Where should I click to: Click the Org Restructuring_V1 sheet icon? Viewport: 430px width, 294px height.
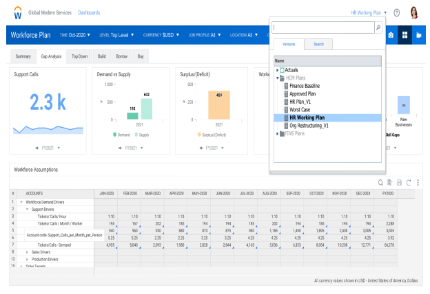pyautogui.click(x=286, y=126)
